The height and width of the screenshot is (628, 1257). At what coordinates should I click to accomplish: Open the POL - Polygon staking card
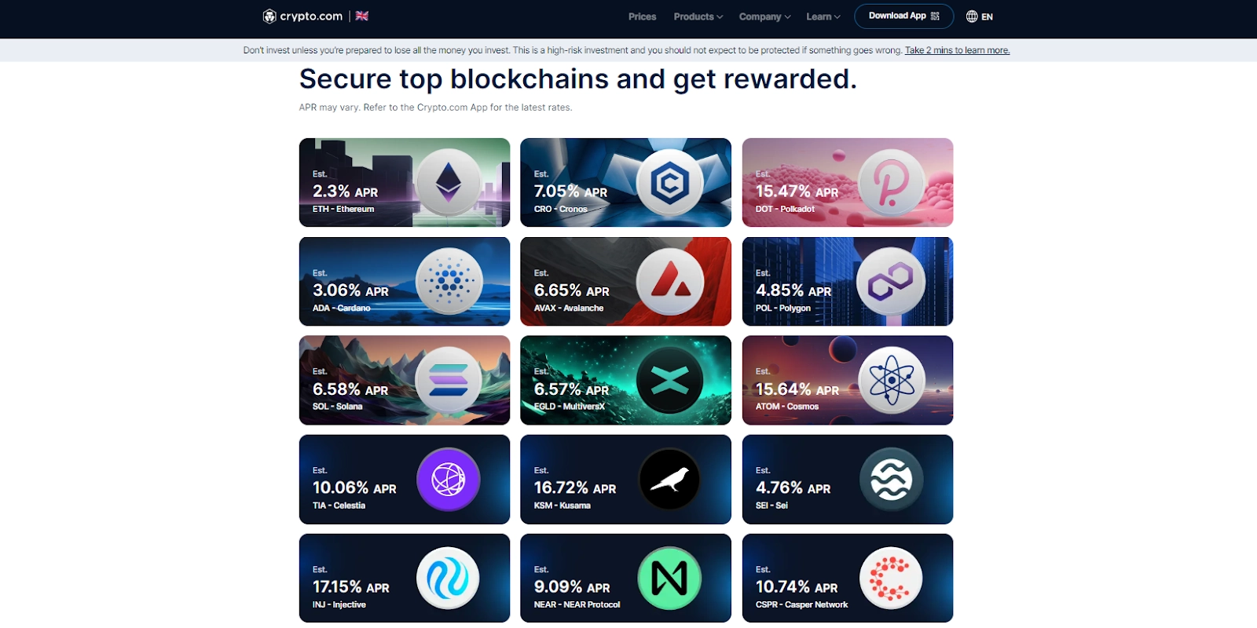pyautogui.click(x=847, y=282)
